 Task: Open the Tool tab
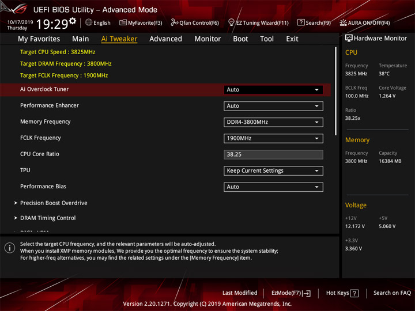[x=267, y=39]
